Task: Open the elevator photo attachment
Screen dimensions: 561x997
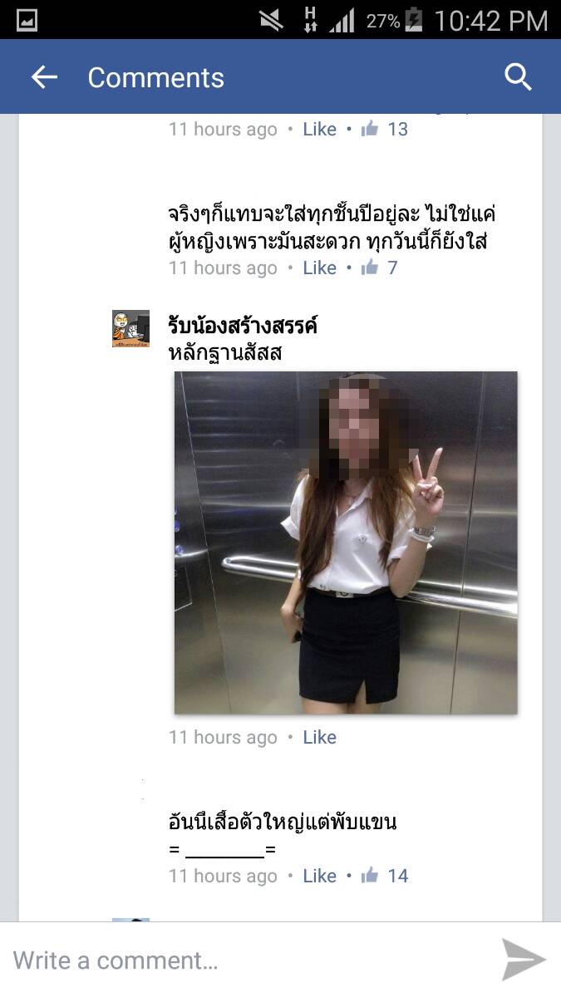Action: 346,543
